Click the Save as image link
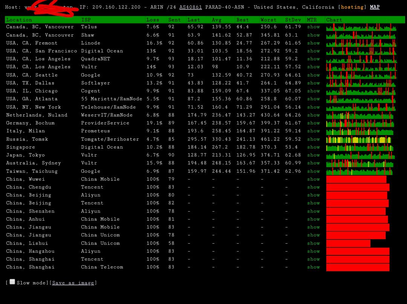 point(73,283)
